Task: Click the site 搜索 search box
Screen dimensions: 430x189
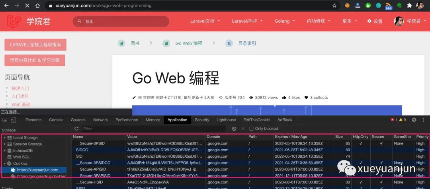Action: click(121, 21)
